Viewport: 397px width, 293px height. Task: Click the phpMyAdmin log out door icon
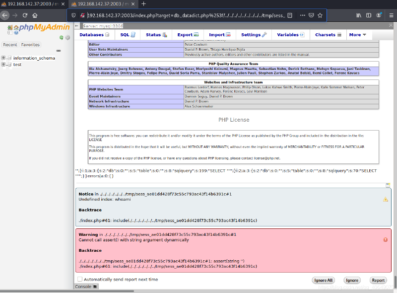[10, 28]
